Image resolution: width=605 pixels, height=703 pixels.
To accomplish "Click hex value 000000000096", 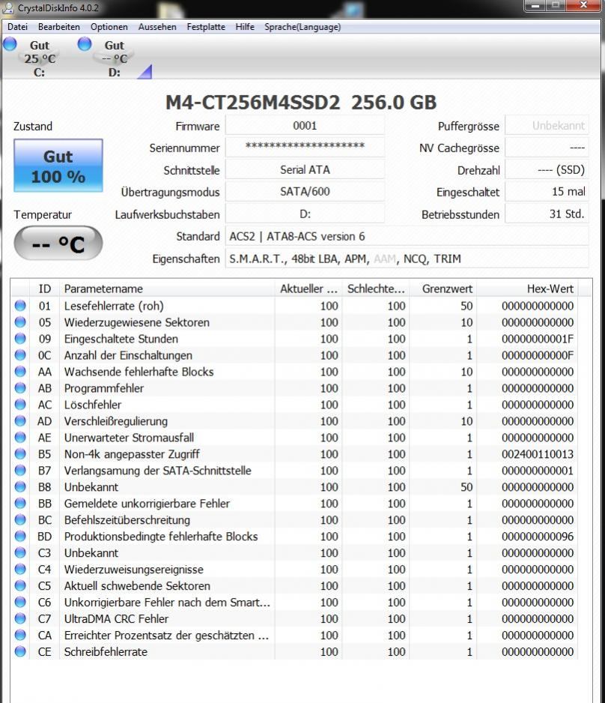I will pos(538,537).
